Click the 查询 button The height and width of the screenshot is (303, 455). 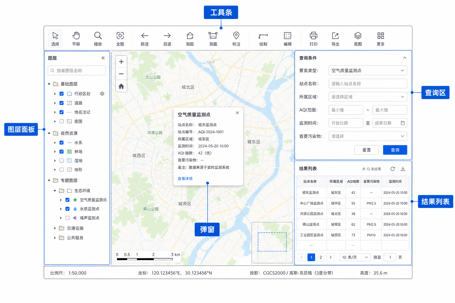(395, 150)
